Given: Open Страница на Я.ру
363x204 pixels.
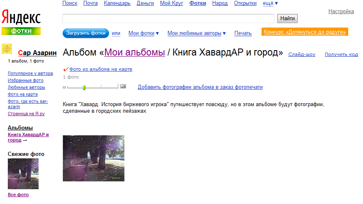Looking at the screenshot, I should 26,114.
